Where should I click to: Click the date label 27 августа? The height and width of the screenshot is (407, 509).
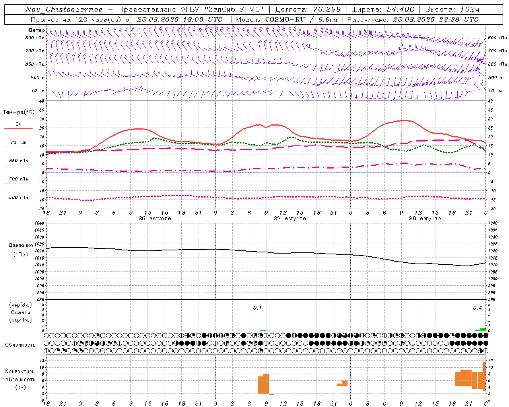tap(290, 219)
